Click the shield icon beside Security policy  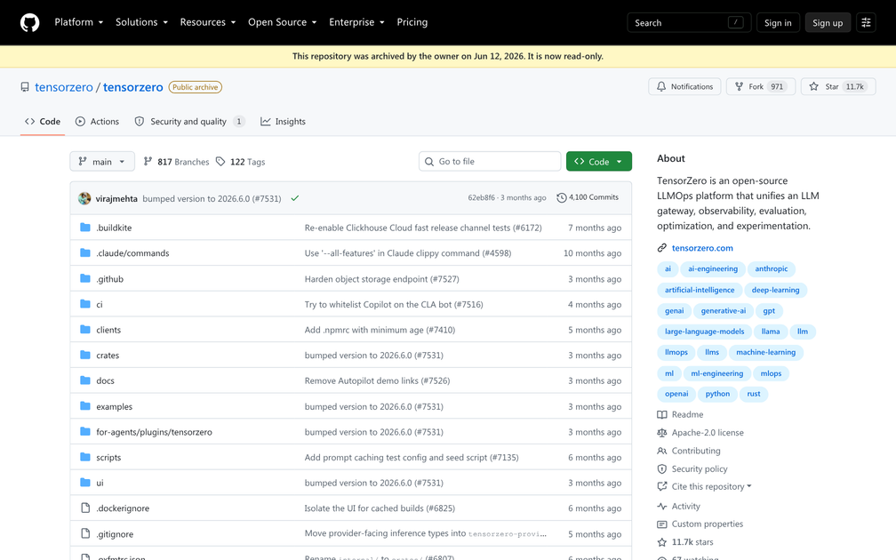[x=661, y=468]
